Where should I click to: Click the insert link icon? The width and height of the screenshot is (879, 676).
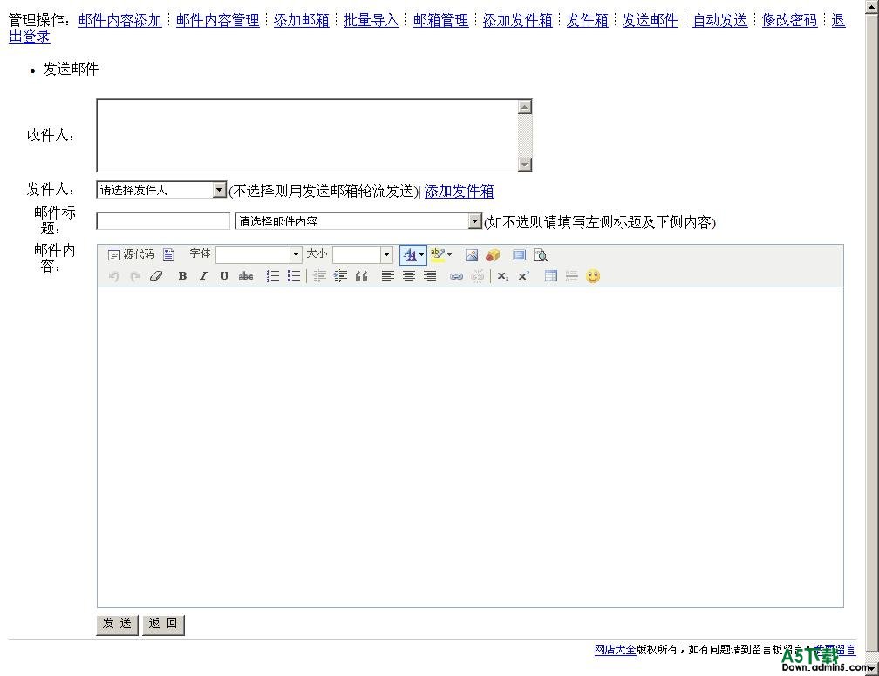(456, 276)
